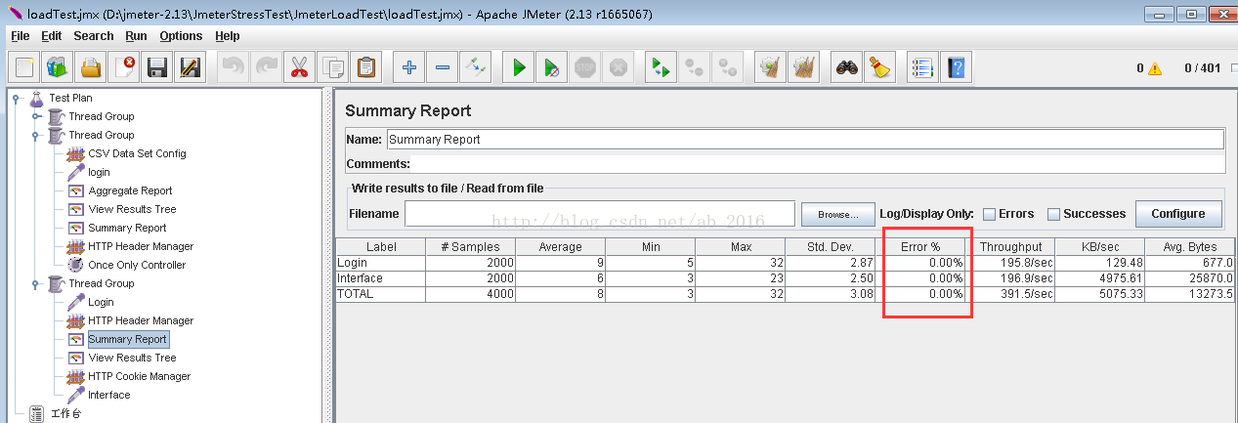This screenshot has width=1238, height=423.
Task: Click the Filename input field
Action: 600,214
